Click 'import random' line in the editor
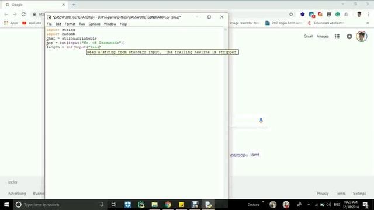 tap(61, 34)
